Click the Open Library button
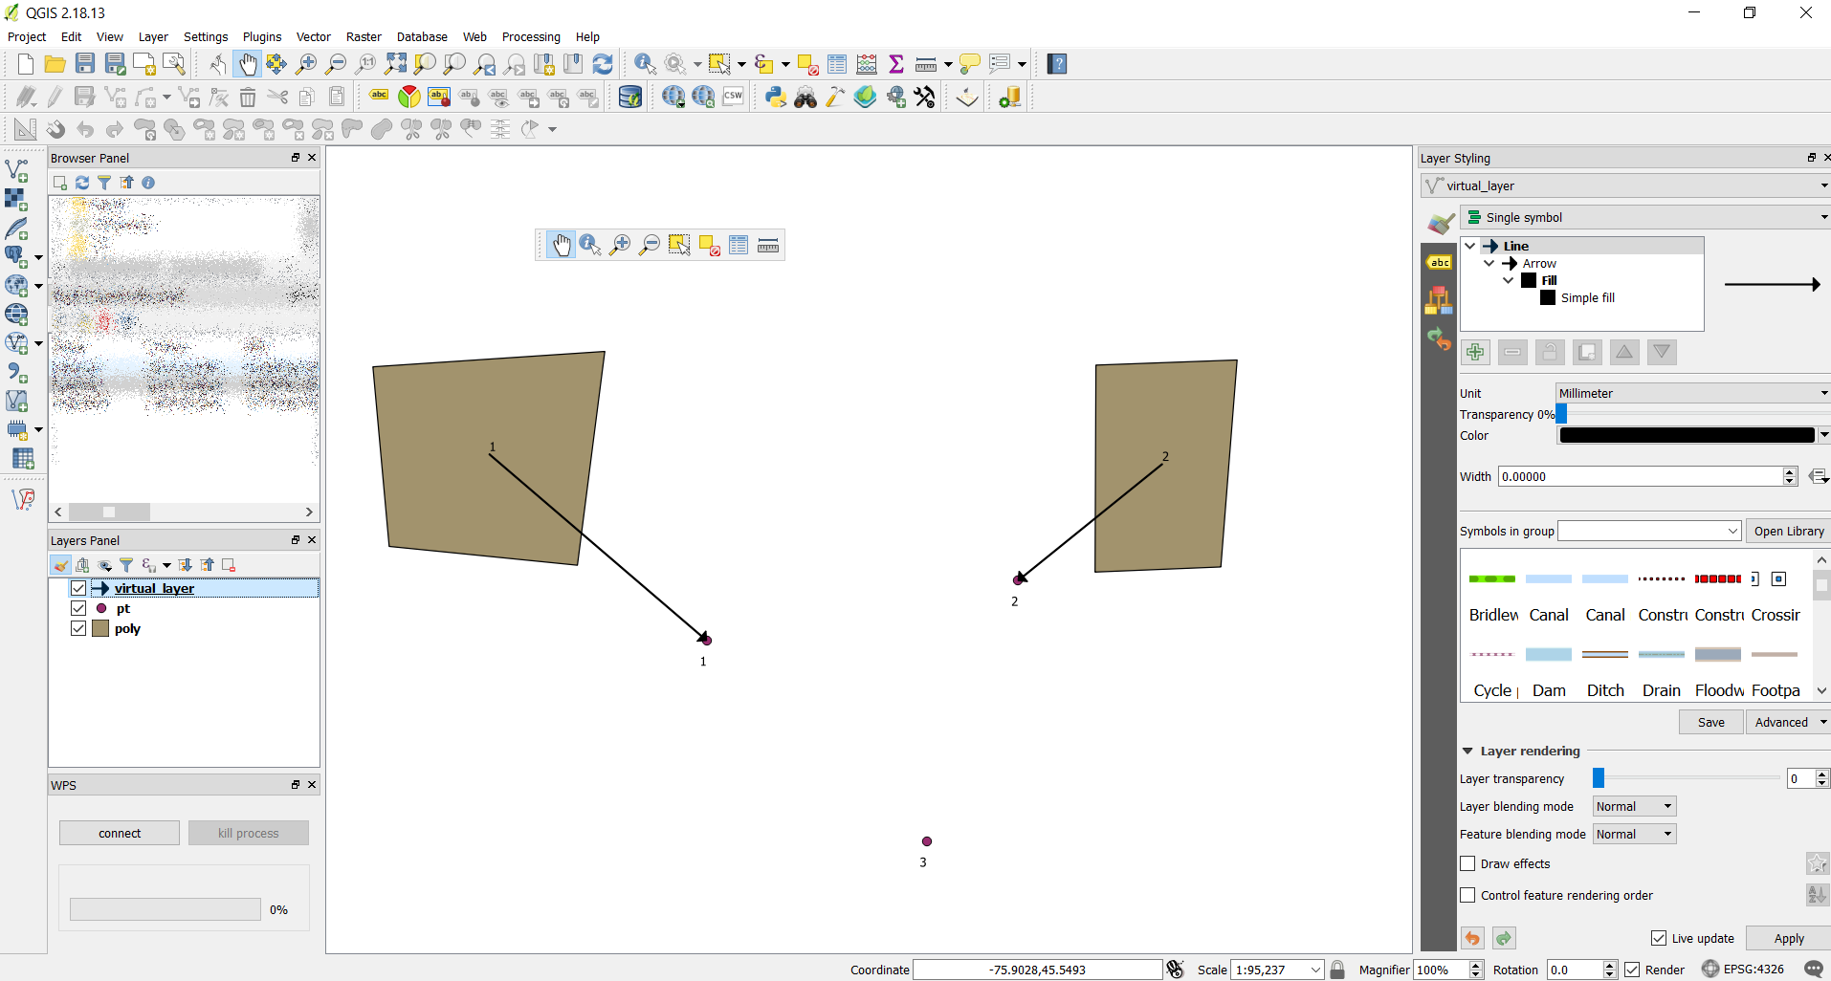Screen dimensions: 1831x981 coord(1788,531)
